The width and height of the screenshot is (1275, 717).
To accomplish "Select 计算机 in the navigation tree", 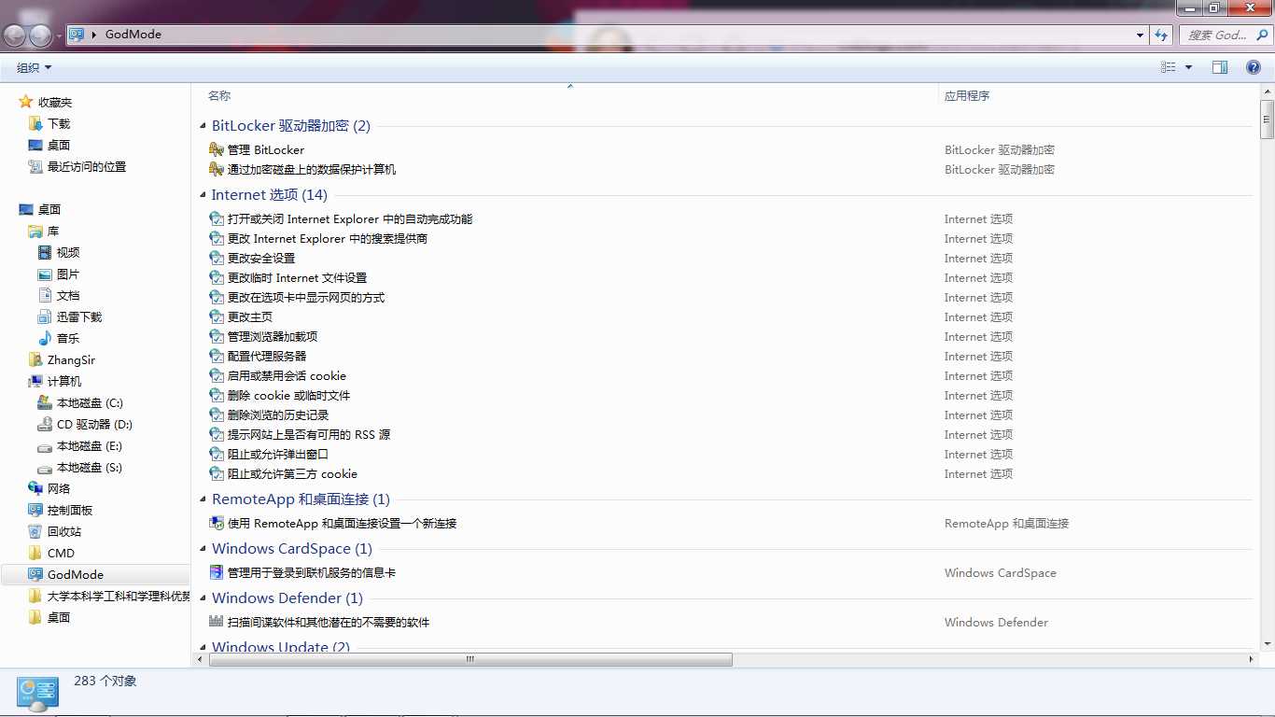I will coord(64,381).
